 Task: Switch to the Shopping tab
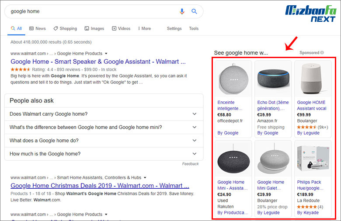point(65,28)
